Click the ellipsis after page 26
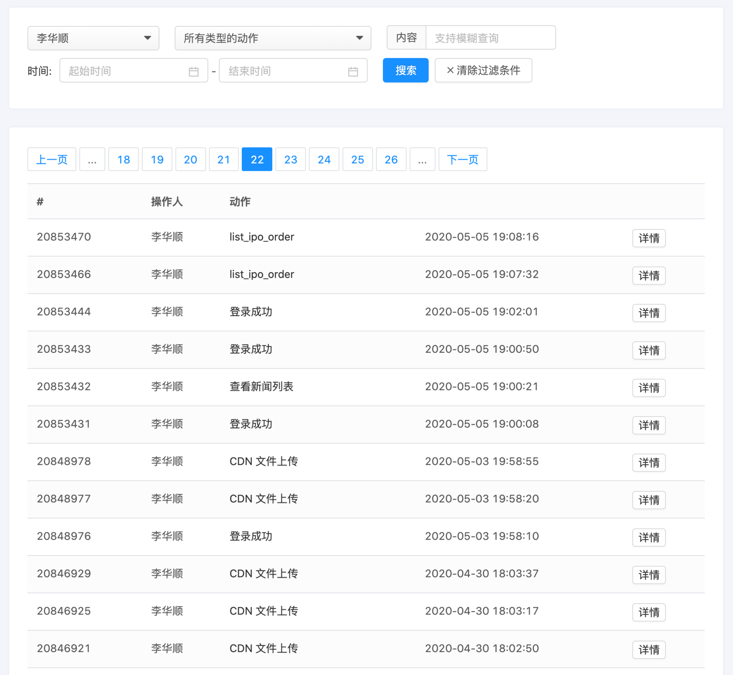 (422, 159)
